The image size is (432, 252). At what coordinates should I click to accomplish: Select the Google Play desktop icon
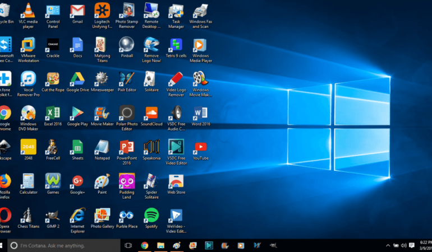pyautogui.click(x=77, y=113)
